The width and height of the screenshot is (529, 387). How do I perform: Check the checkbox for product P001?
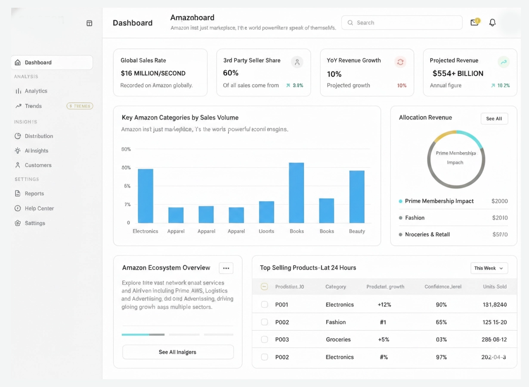(x=264, y=304)
